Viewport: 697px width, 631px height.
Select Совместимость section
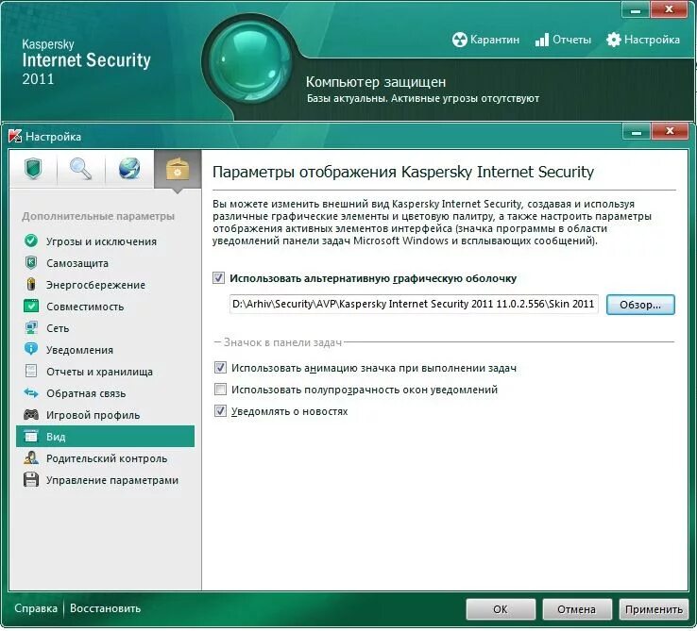(106, 307)
